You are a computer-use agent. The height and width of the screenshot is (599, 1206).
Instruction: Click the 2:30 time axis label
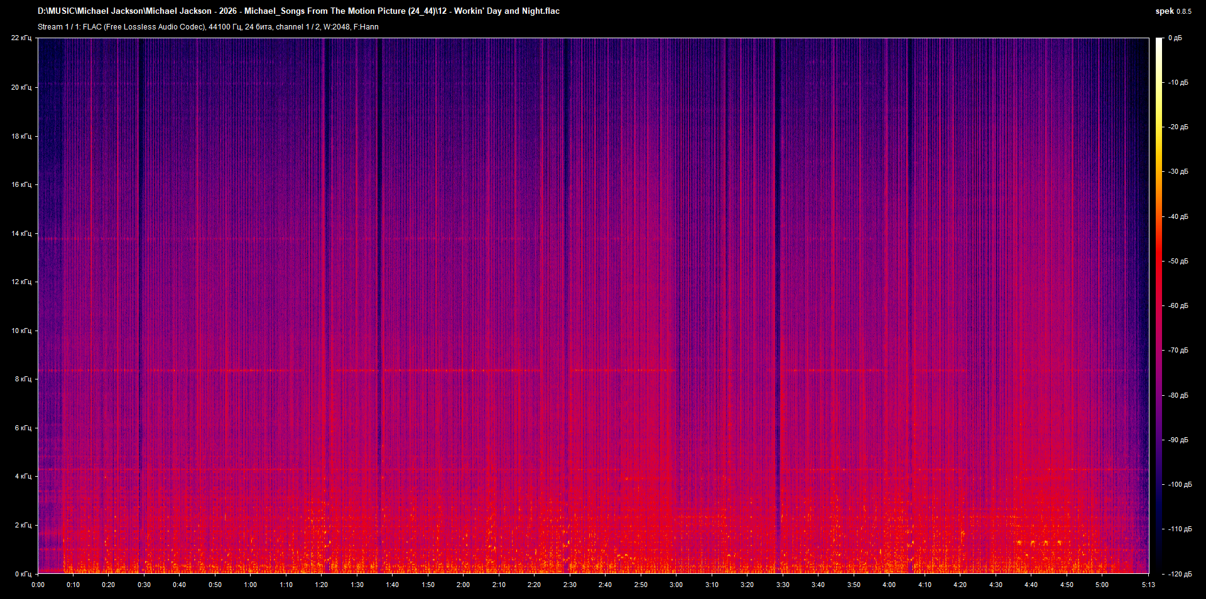(x=570, y=585)
